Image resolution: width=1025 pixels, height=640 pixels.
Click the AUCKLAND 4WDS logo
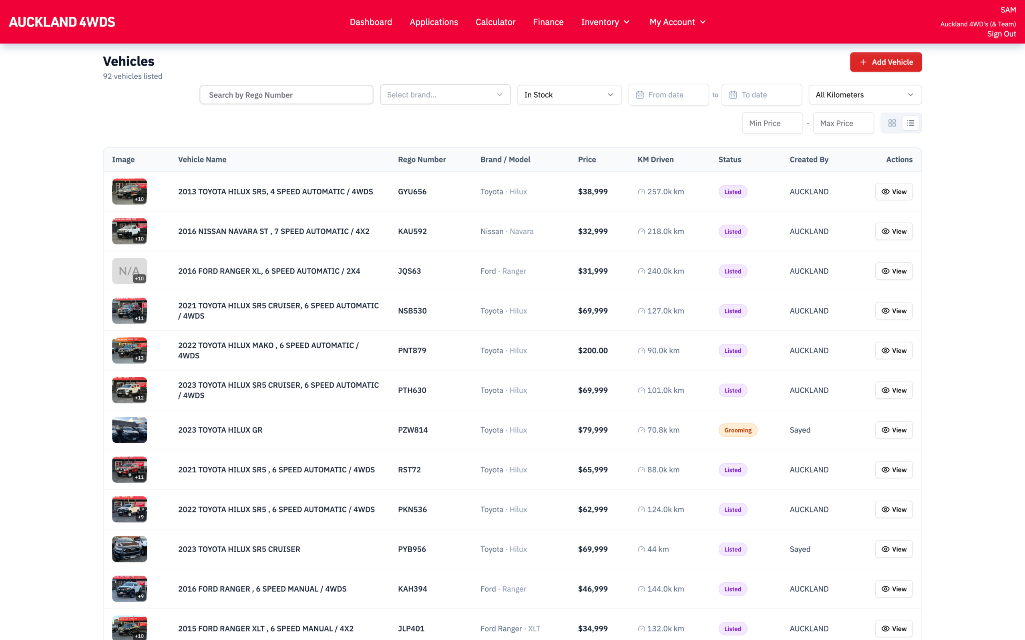[62, 22]
